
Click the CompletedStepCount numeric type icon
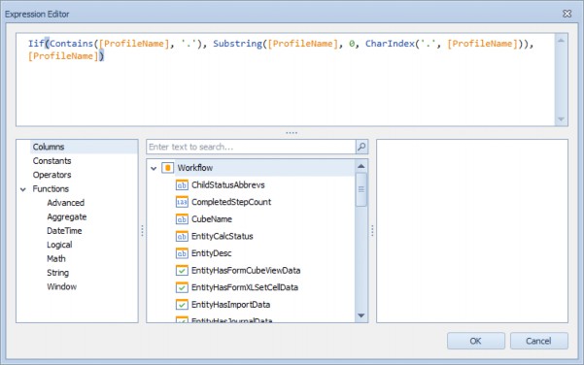(x=182, y=202)
